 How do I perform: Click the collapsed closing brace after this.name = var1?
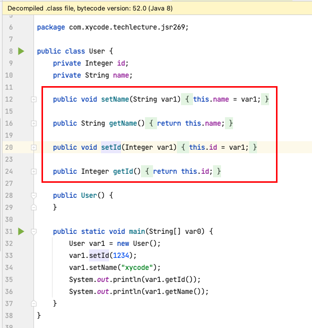pyautogui.click(x=267, y=99)
